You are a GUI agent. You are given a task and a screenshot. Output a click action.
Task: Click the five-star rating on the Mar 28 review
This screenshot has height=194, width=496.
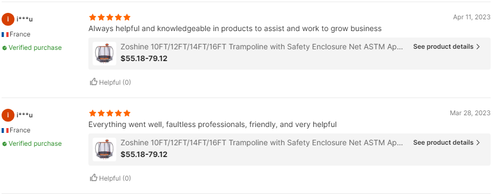tap(109, 113)
